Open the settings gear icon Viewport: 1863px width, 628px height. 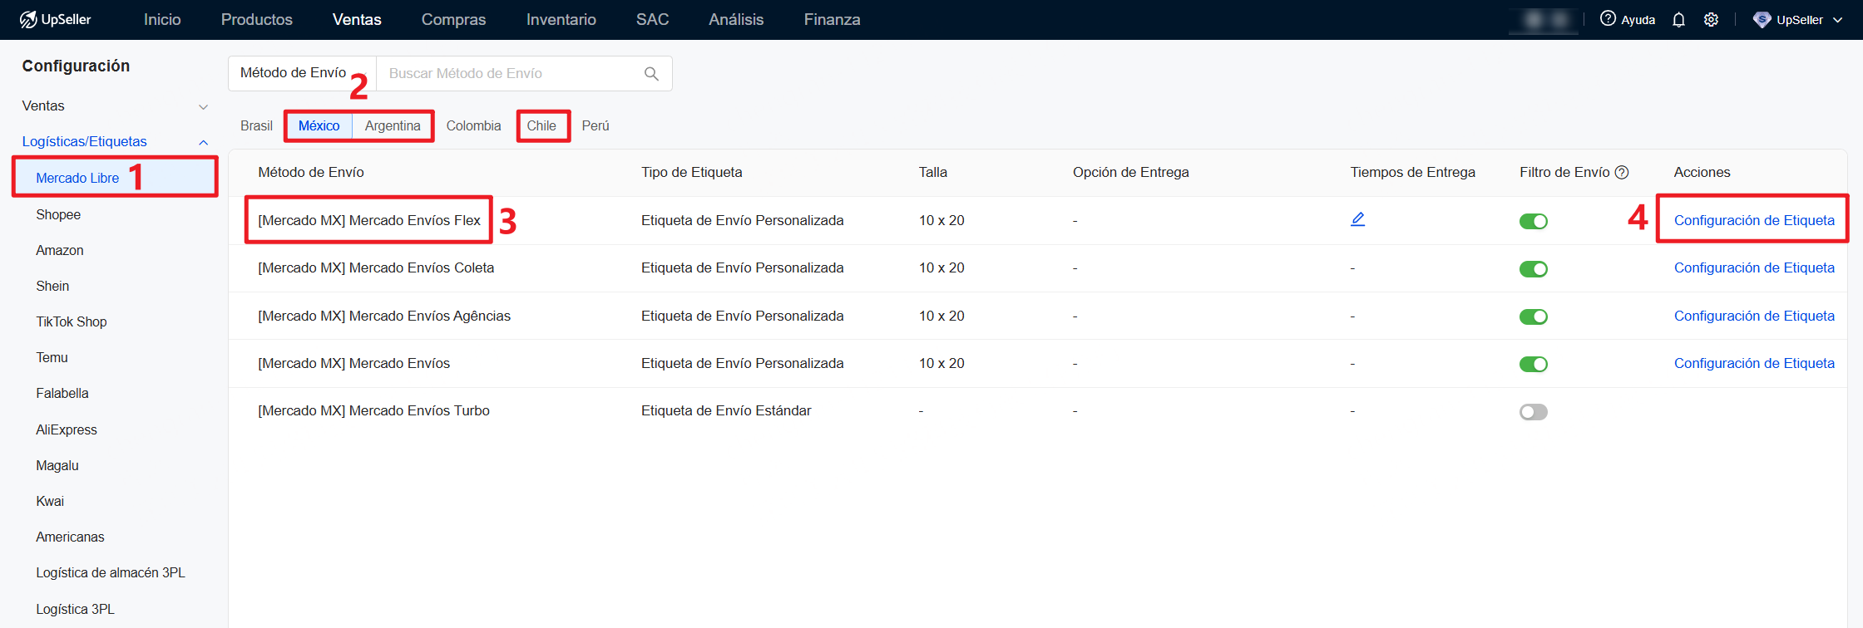[1711, 19]
